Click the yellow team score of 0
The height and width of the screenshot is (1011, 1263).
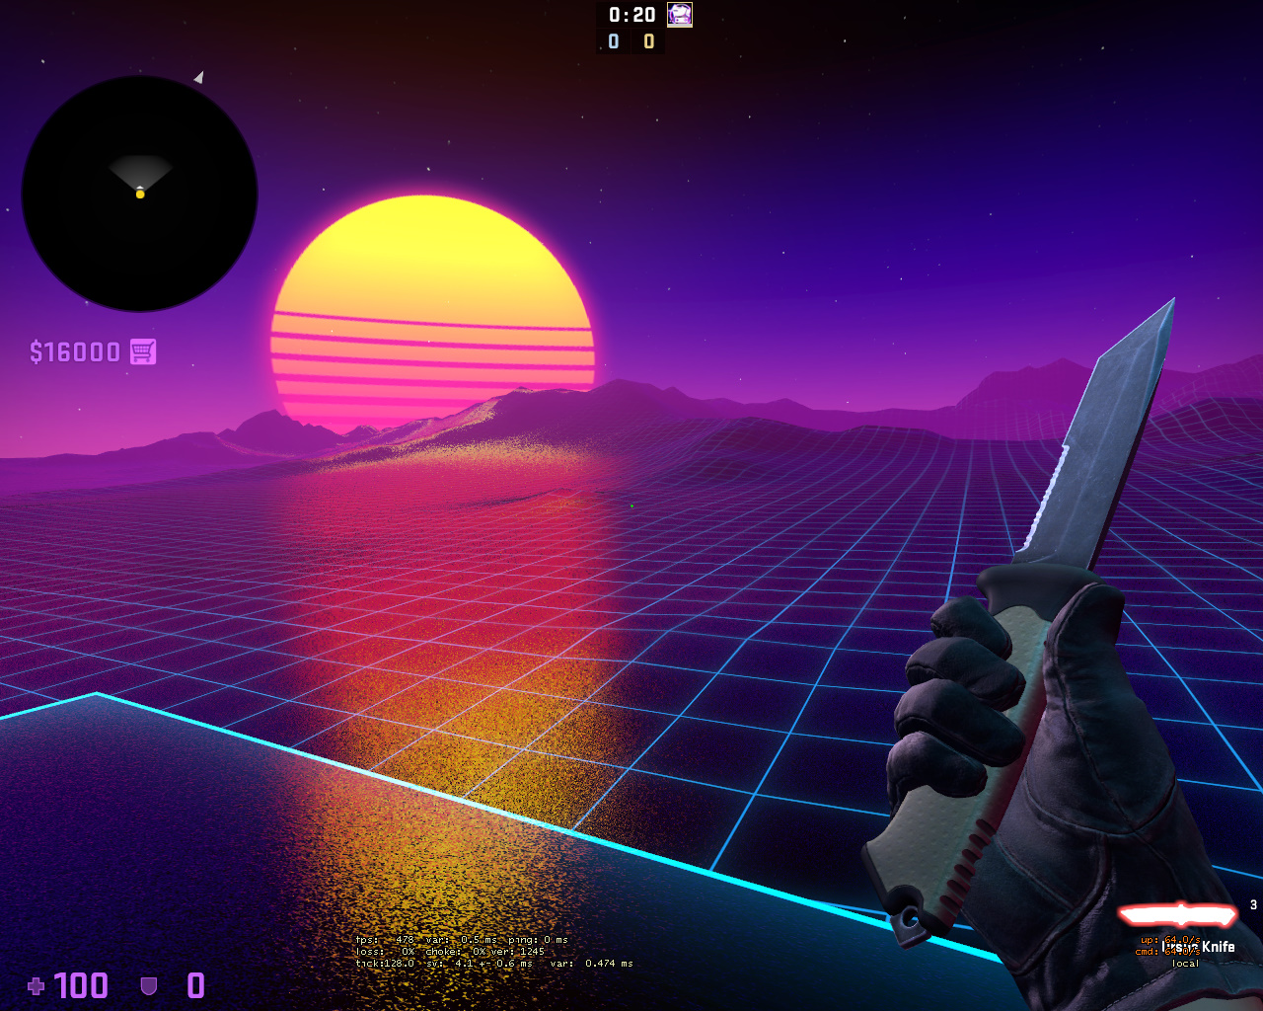coord(648,41)
